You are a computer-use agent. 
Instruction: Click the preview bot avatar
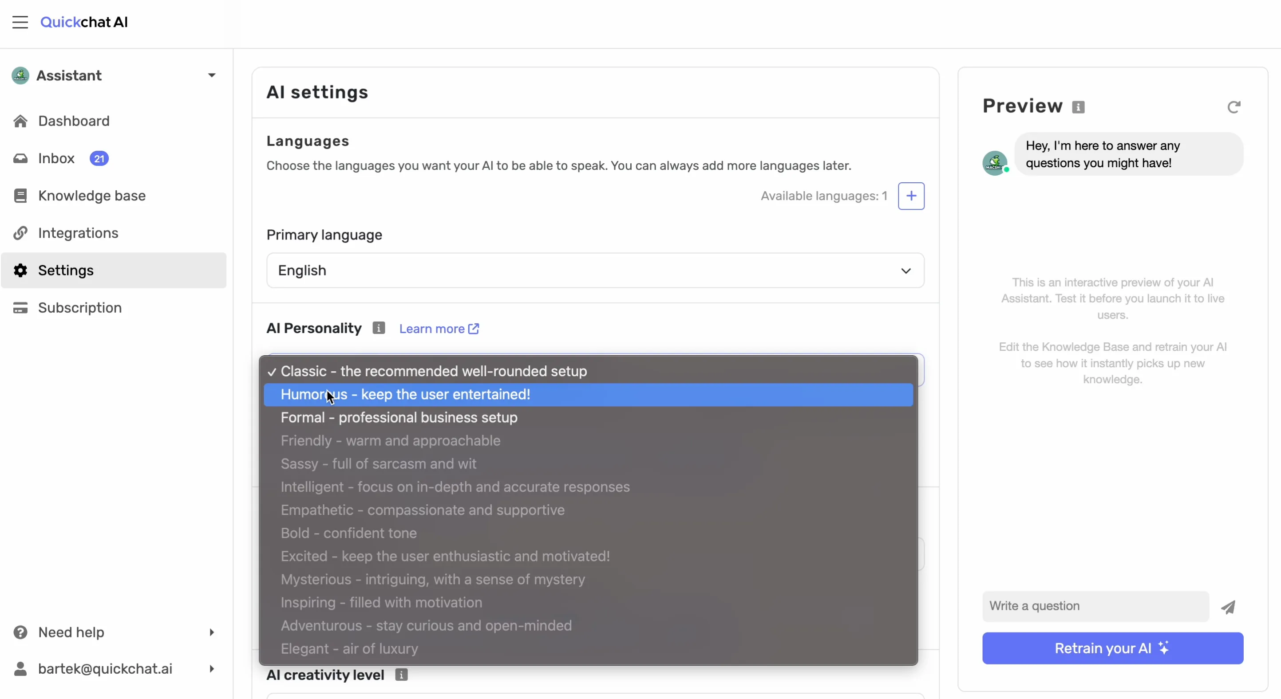(995, 163)
